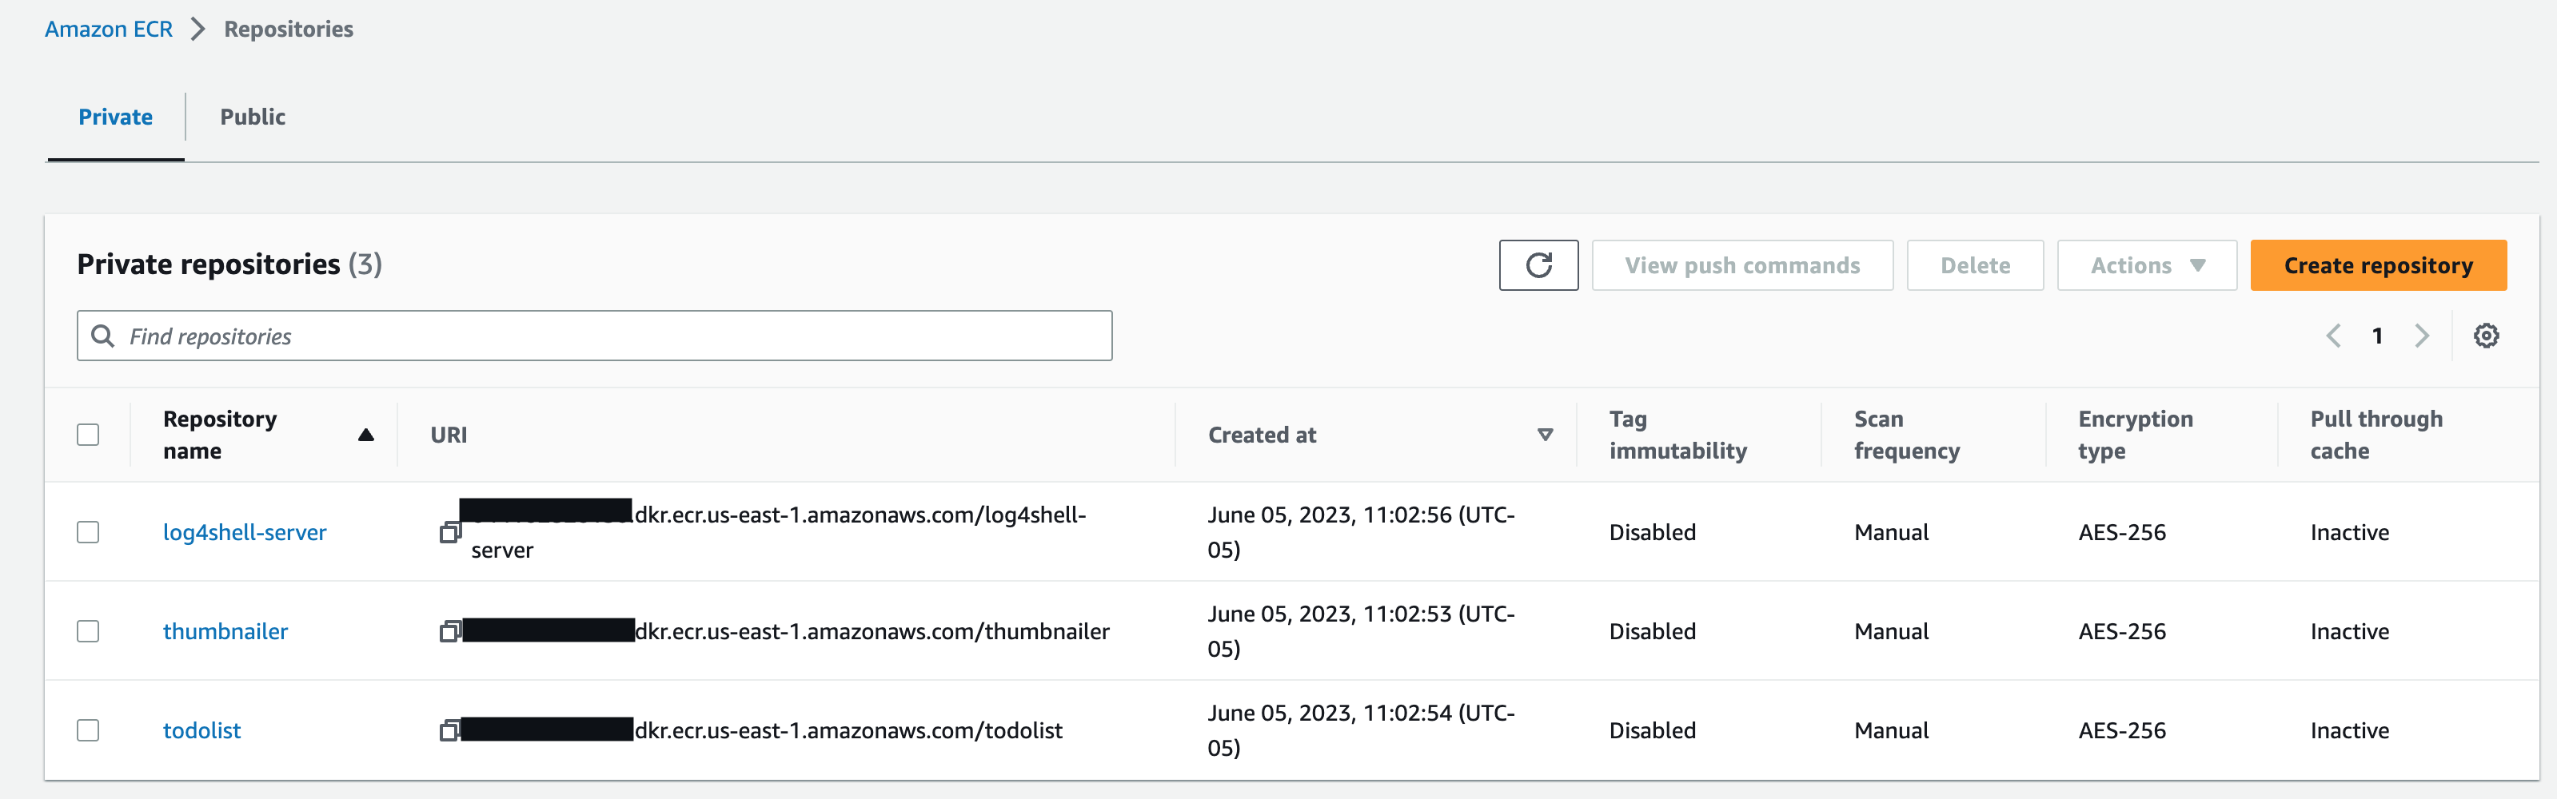The image size is (2557, 799).
Task: Select the log4shell-server repository checkbox
Action: pos(88,532)
